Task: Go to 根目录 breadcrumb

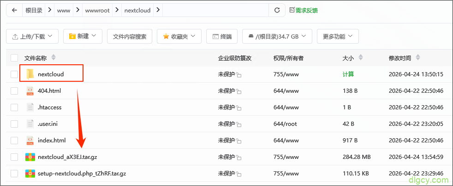Action: [x=34, y=11]
